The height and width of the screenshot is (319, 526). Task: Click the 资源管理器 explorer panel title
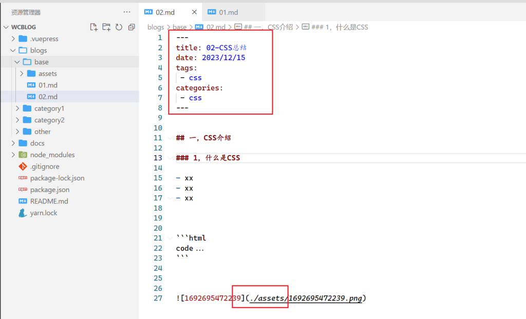pyautogui.click(x=26, y=12)
